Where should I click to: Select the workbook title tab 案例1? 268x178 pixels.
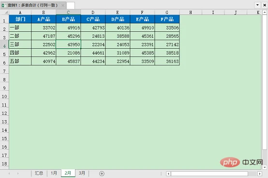coord(33,5)
